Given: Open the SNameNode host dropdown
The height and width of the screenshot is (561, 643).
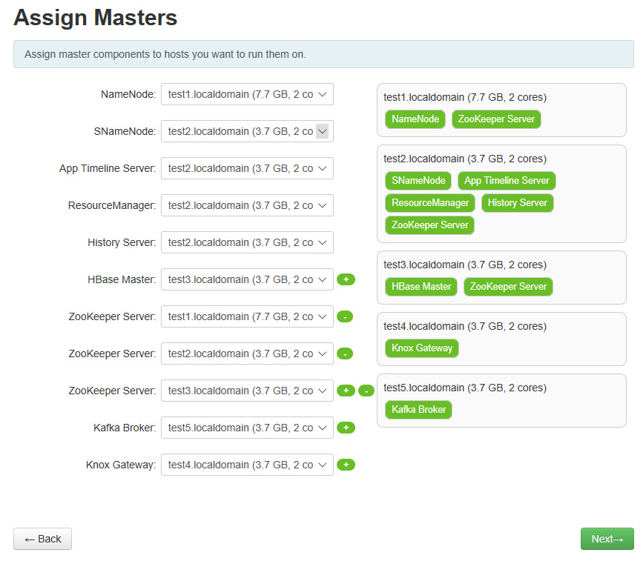Looking at the screenshot, I should click(247, 131).
